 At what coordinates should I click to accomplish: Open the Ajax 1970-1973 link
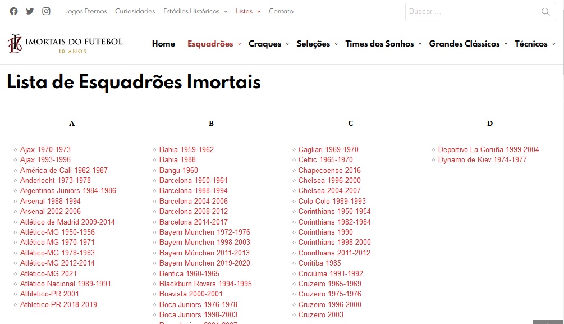pyautogui.click(x=45, y=149)
